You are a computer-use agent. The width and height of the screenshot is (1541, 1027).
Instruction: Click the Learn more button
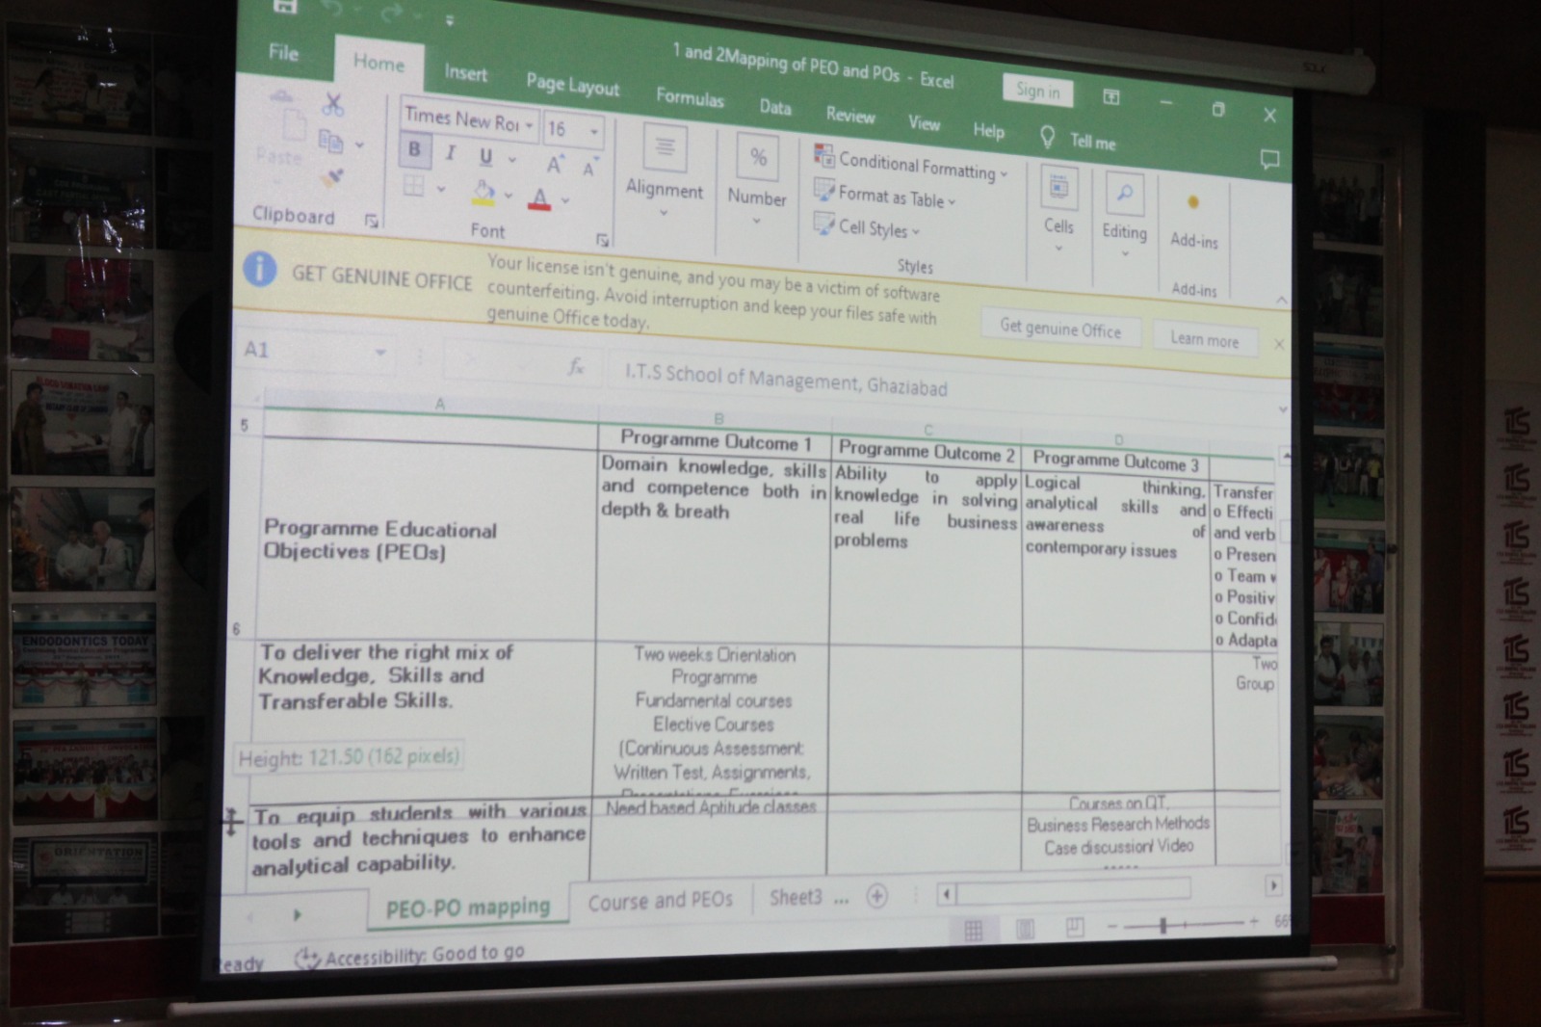(x=1204, y=339)
